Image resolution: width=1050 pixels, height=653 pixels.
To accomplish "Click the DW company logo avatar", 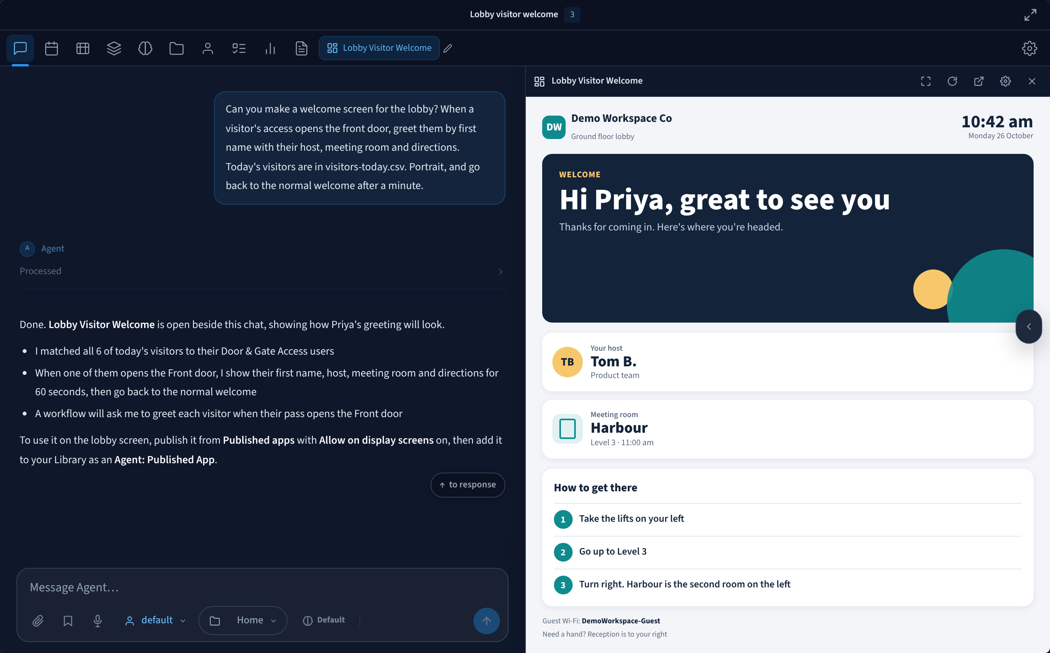I will pos(554,127).
